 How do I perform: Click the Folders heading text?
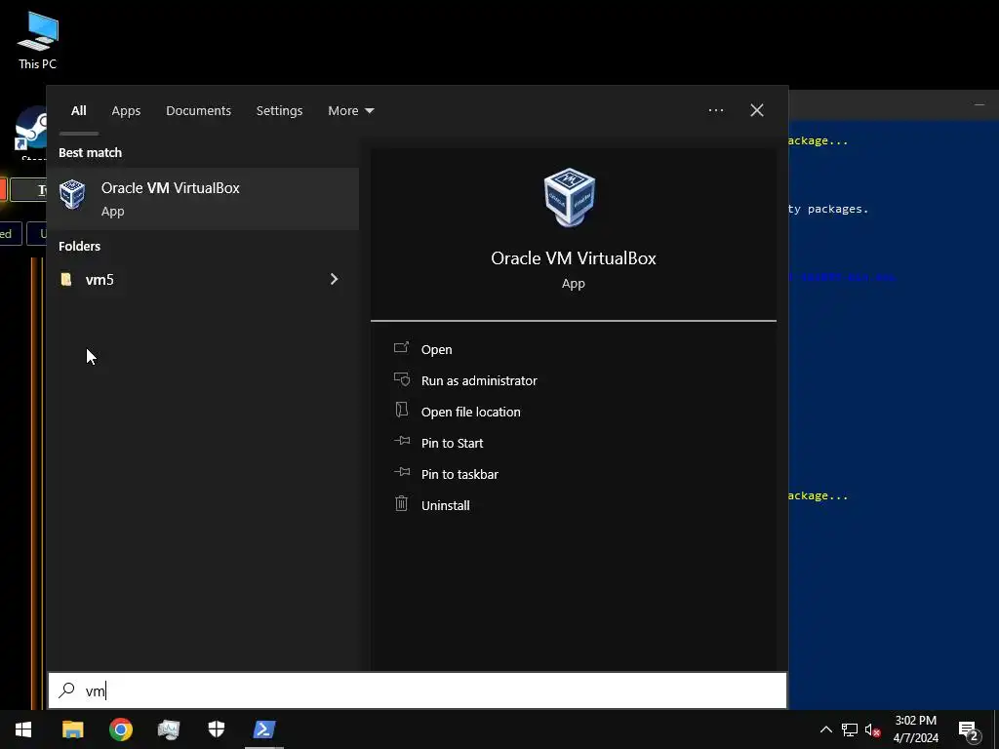(x=80, y=247)
